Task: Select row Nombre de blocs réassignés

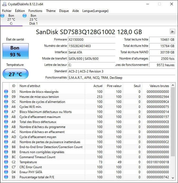Action: (87, 91)
